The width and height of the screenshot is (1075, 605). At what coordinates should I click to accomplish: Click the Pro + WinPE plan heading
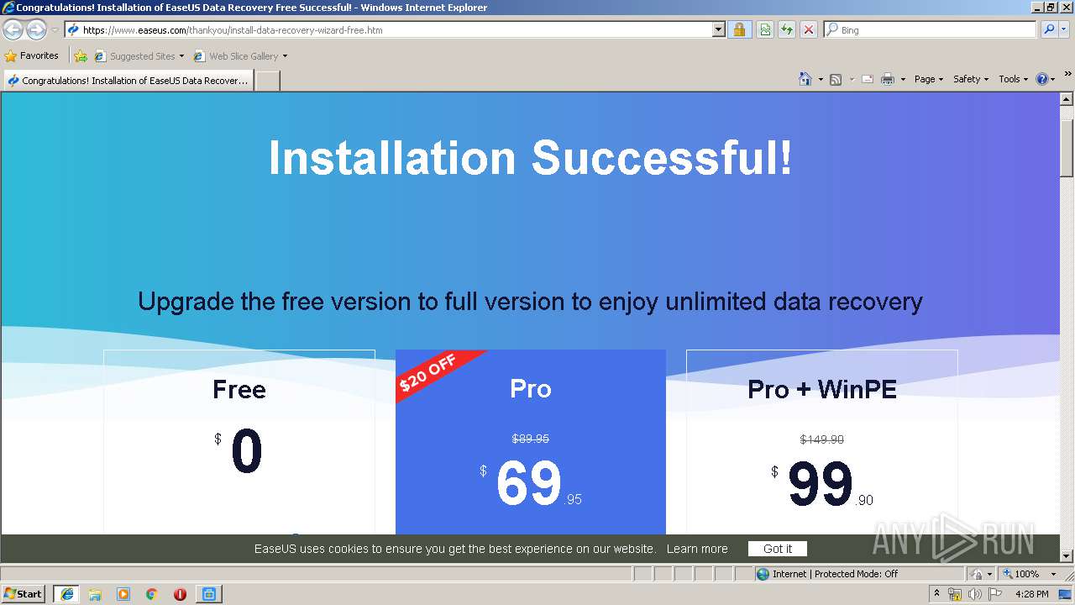[x=822, y=389]
